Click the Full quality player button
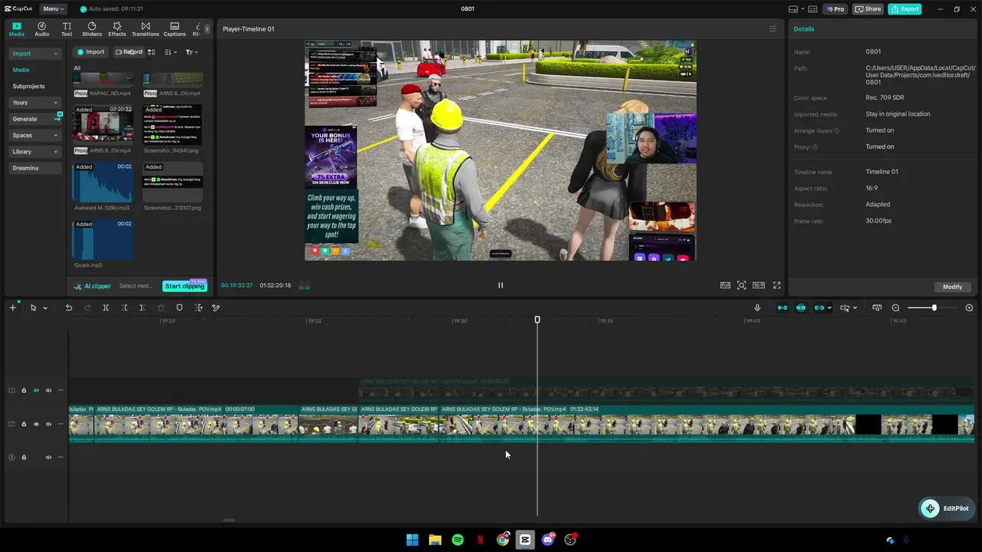Viewport: 982px width, 552px height. (x=725, y=285)
